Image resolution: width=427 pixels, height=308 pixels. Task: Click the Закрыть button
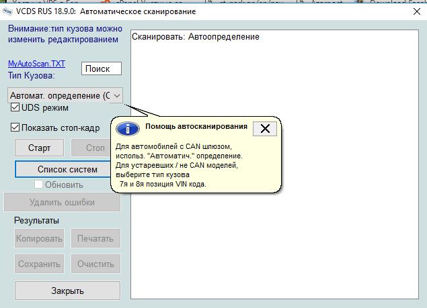(x=67, y=291)
